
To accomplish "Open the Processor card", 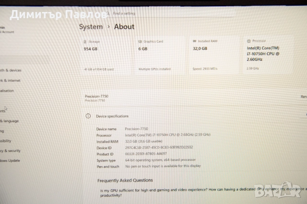I will pos(269,55).
